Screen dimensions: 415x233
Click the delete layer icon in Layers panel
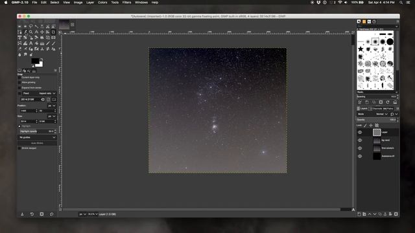click(396, 214)
